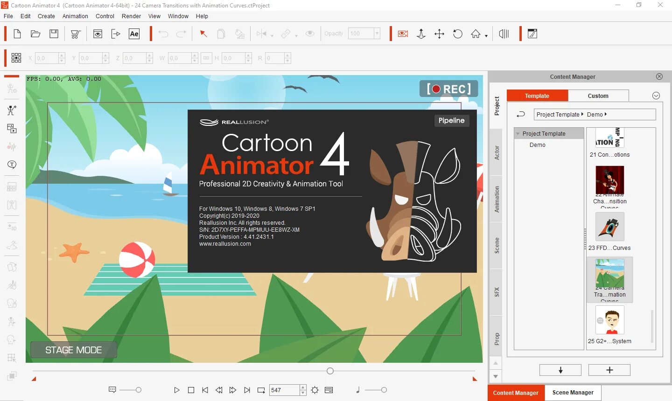Collapse the Project Template tree node

pyautogui.click(x=518, y=134)
